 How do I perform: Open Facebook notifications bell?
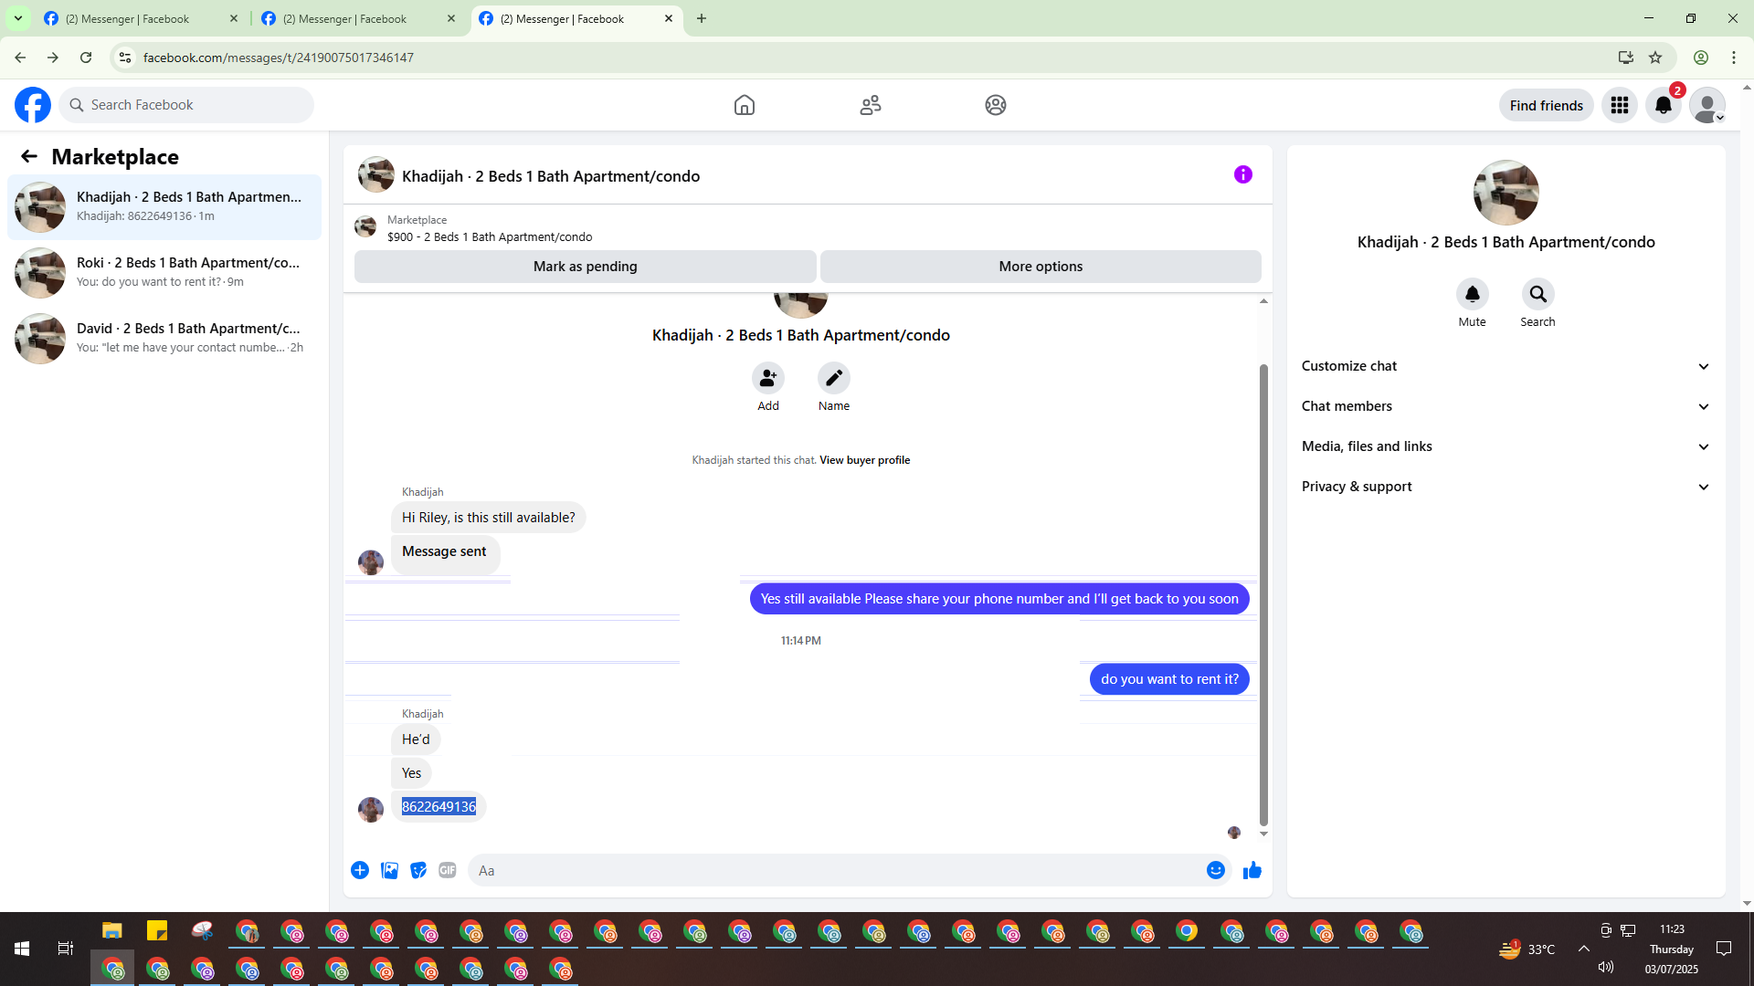coord(1663,105)
